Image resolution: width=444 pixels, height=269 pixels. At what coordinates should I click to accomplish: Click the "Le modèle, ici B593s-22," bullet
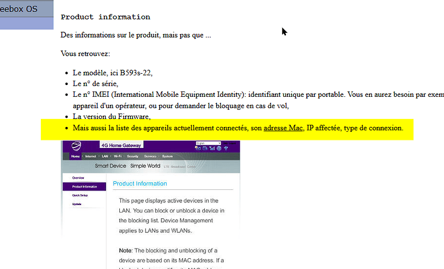tap(112, 73)
